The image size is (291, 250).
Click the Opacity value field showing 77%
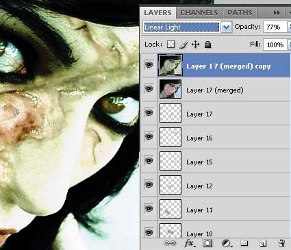pyautogui.click(x=275, y=27)
